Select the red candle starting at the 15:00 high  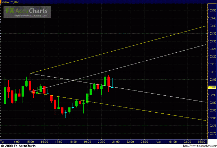click(30, 82)
